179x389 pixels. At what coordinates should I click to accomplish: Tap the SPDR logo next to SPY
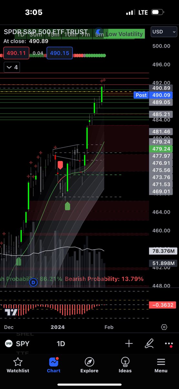coord(9,344)
